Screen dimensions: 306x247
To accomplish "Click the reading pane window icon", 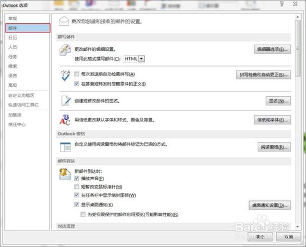I will pos(65,147).
